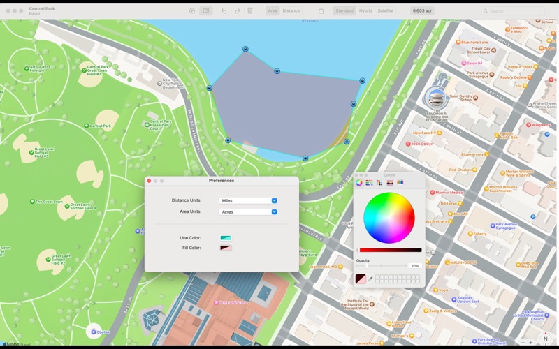Click the Pink Chicken restaurant marker

click(x=474, y=170)
